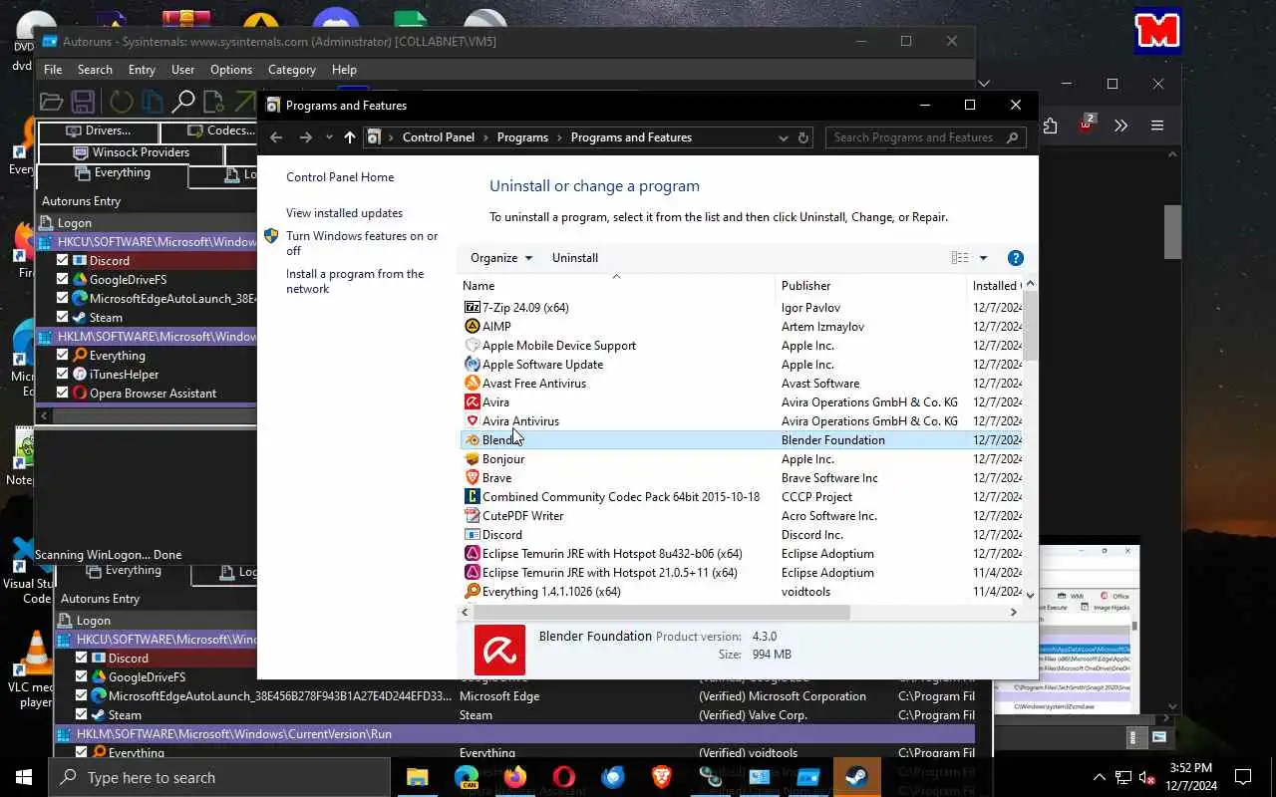Screen dimensions: 1276x797
Task: Open Opera from the taskbar
Action: click(x=563, y=777)
